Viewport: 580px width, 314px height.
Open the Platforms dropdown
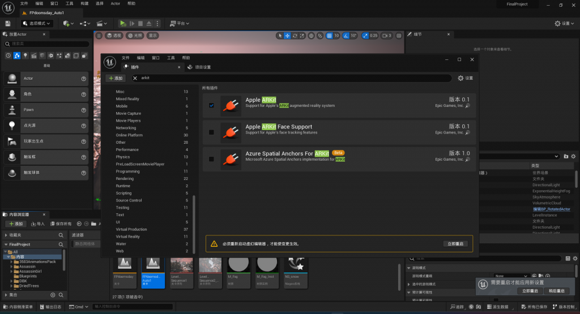(x=180, y=23)
